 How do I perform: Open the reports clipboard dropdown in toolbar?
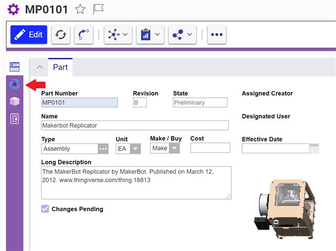151,35
